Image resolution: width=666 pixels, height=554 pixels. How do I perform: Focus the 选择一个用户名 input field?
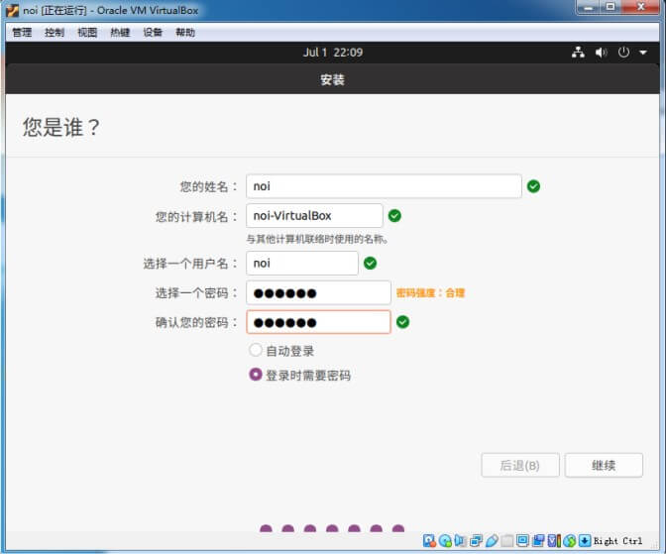coord(302,263)
